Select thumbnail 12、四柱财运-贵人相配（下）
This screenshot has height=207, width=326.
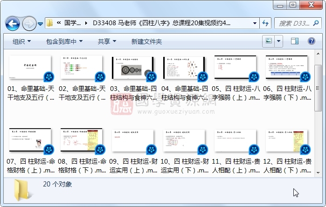click(x=287, y=141)
